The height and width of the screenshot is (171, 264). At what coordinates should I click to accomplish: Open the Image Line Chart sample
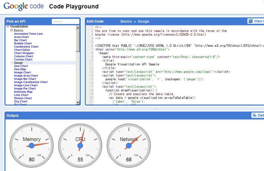pyautogui.click(x=26, y=85)
